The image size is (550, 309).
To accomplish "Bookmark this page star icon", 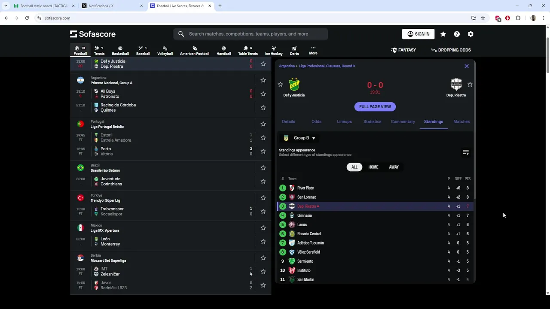I will coord(483,18).
